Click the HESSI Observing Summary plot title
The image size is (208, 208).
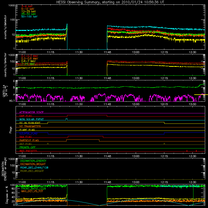110,2
